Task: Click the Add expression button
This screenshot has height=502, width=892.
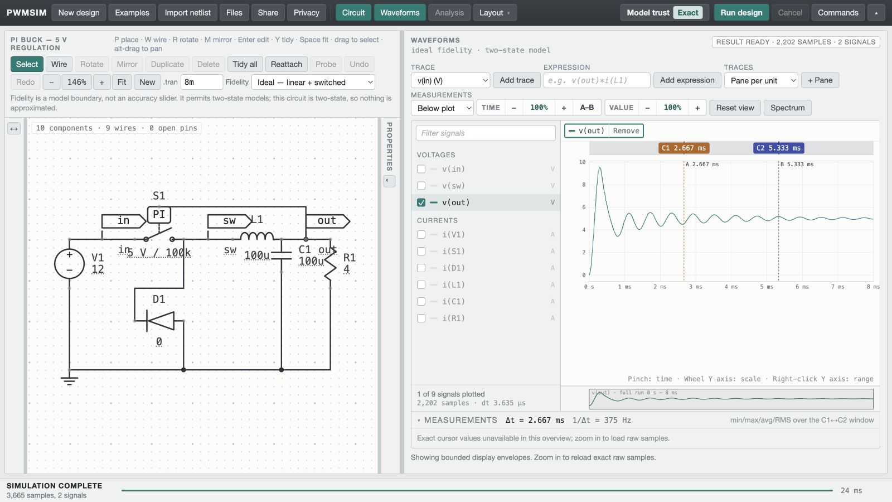Action: click(687, 80)
